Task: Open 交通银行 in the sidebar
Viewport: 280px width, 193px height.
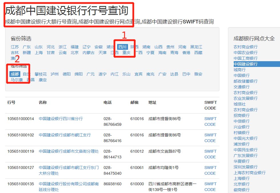Action: 242,87
